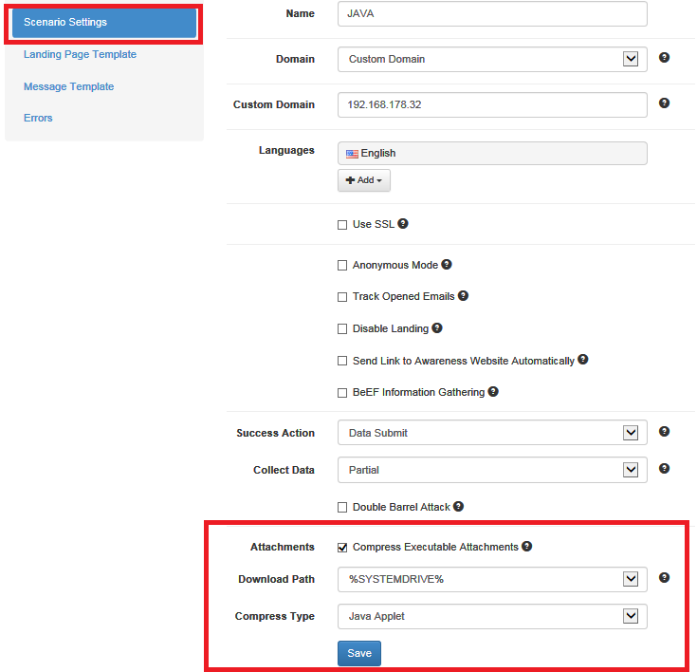Open help icon for Collect Data
The height and width of the screenshot is (672, 697).
click(664, 468)
